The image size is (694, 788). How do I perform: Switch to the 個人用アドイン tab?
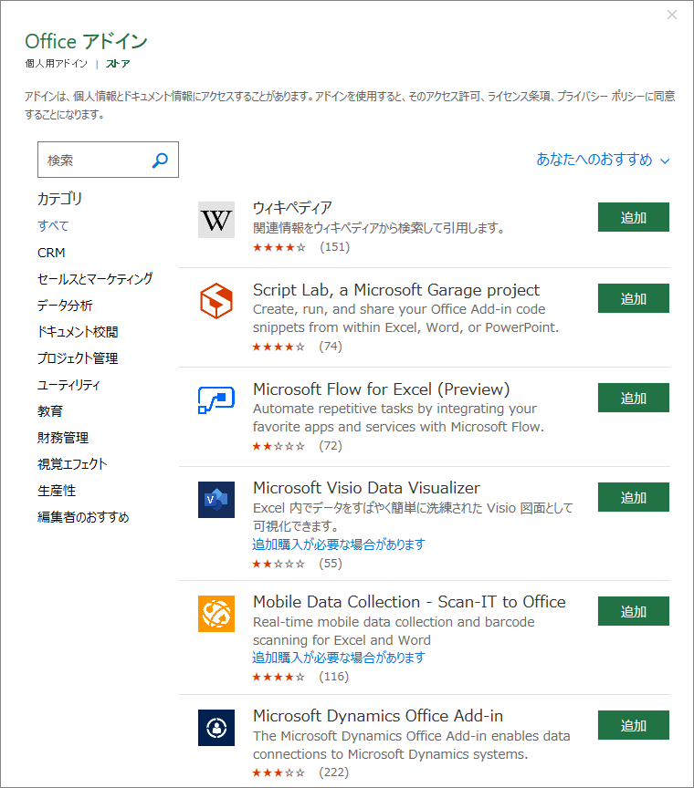coord(57,63)
